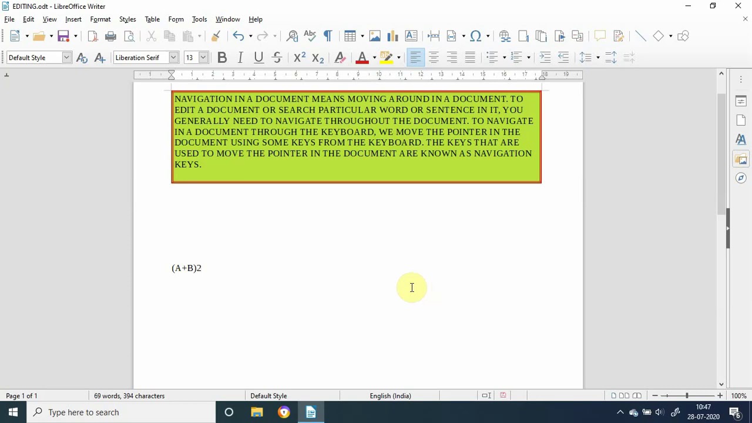
Task: Insert a table from the toolbar
Action: pos(350,36)
